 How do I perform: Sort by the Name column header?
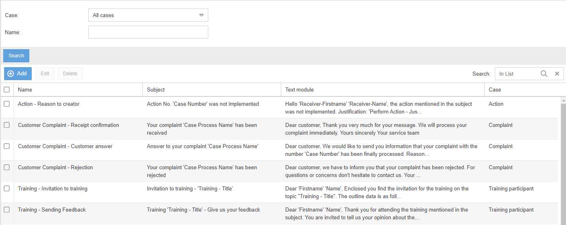(x=25, y=90)
